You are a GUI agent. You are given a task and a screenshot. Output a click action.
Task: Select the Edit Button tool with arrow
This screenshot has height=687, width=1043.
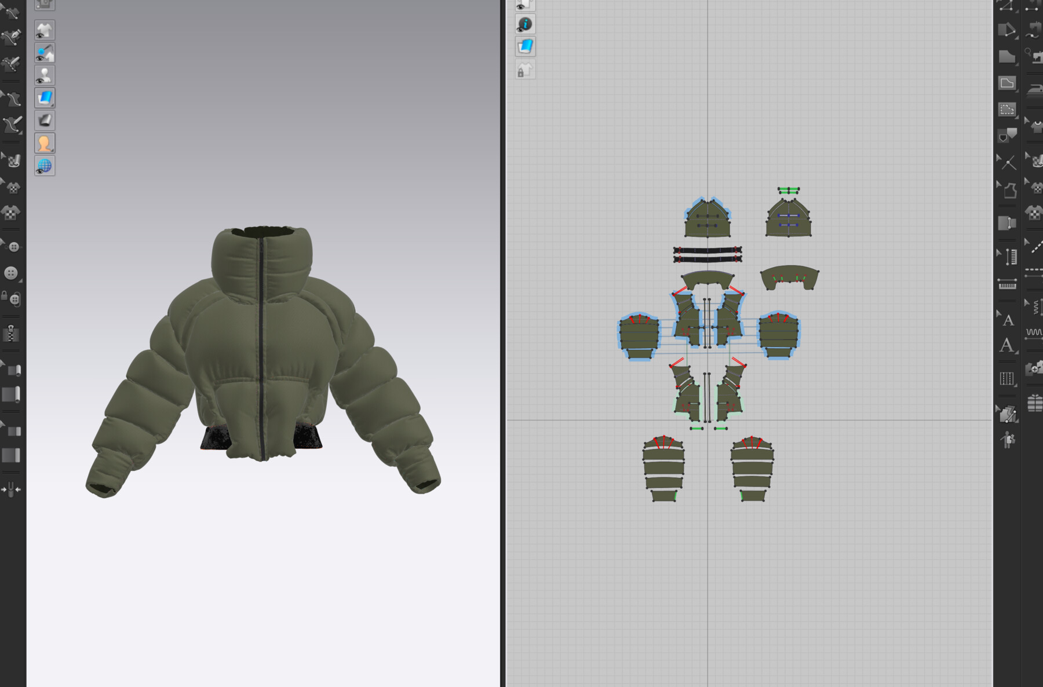coord(11,246)
